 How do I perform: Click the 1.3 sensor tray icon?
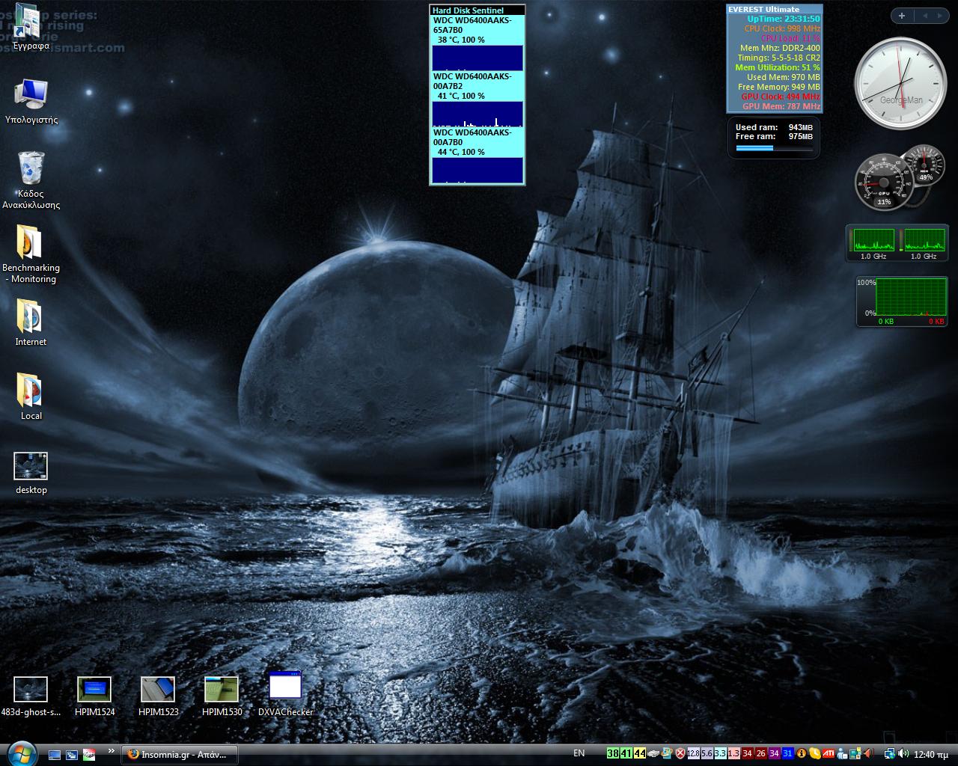click(x=733, y=753)
